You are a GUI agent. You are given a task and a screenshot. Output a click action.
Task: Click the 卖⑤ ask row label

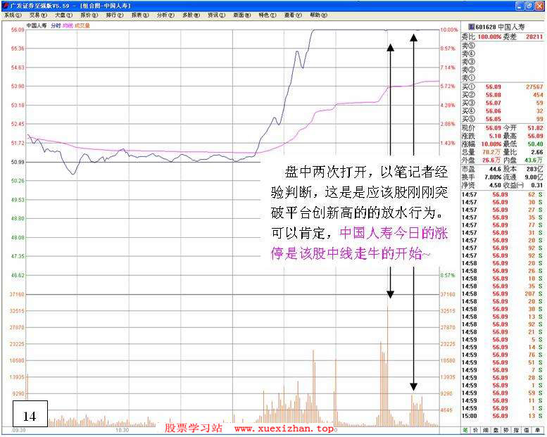tap(468, 46)
